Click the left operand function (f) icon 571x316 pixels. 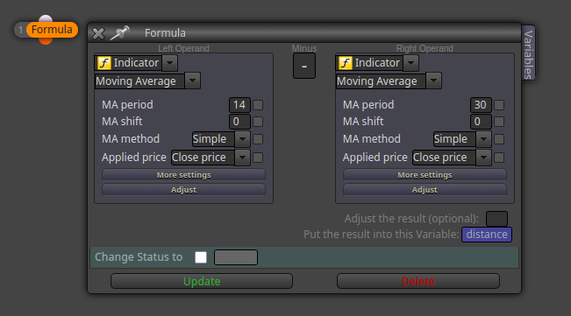click(x=104, y=63)
